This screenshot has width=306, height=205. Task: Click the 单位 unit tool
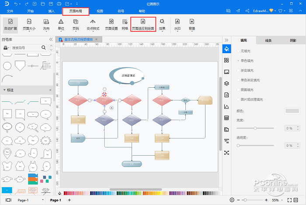click(61, 24)
